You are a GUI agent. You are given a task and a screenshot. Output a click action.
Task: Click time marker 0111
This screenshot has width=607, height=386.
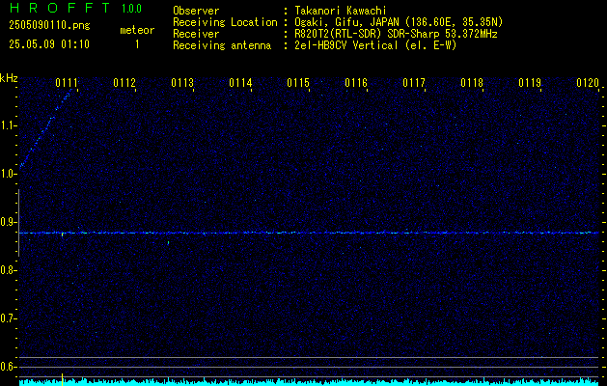(x=67, y=83)
